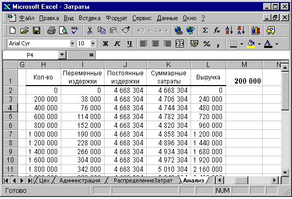Toggle underline Ч formatting
The width and height of the screenshot is (292, 199).
(129, 44)
